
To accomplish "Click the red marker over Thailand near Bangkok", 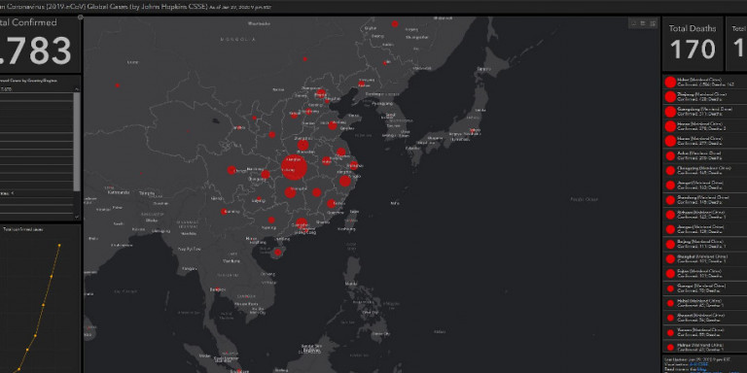I will [217, 289].
